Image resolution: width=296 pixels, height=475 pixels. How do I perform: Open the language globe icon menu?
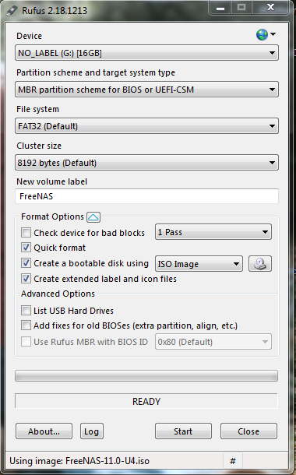click(266, 34)
